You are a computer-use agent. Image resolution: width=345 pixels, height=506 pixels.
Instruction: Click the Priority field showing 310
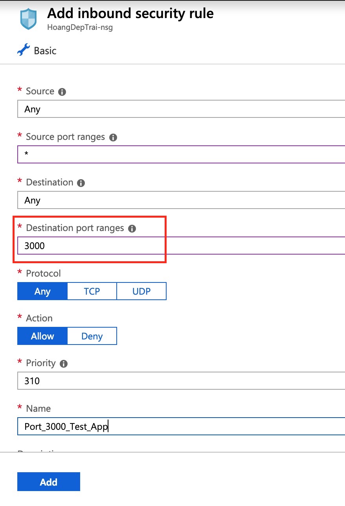tap(181, 381)
